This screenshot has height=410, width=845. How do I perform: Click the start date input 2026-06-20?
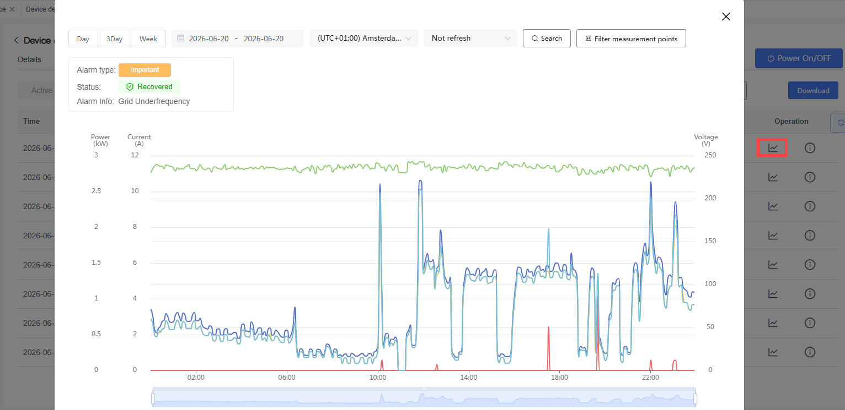208,39
